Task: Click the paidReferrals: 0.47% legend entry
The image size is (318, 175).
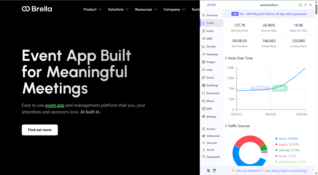Action: click(291, 162)
